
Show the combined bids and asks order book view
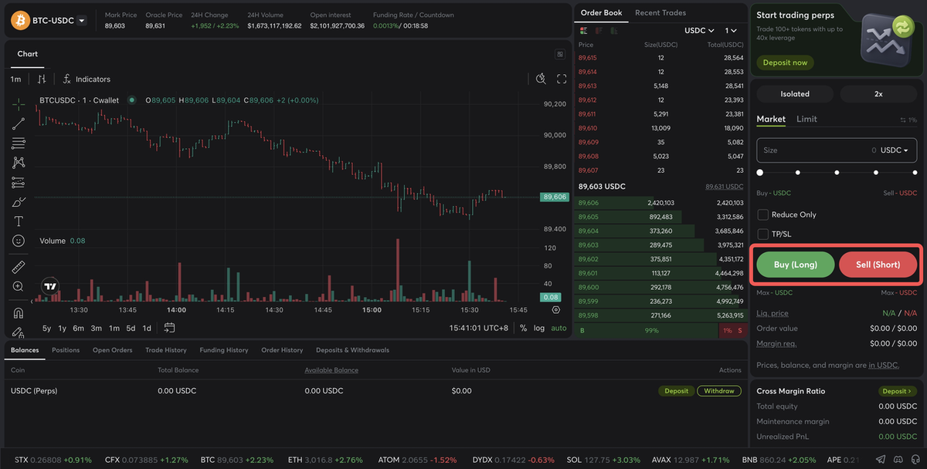point(583,30)
